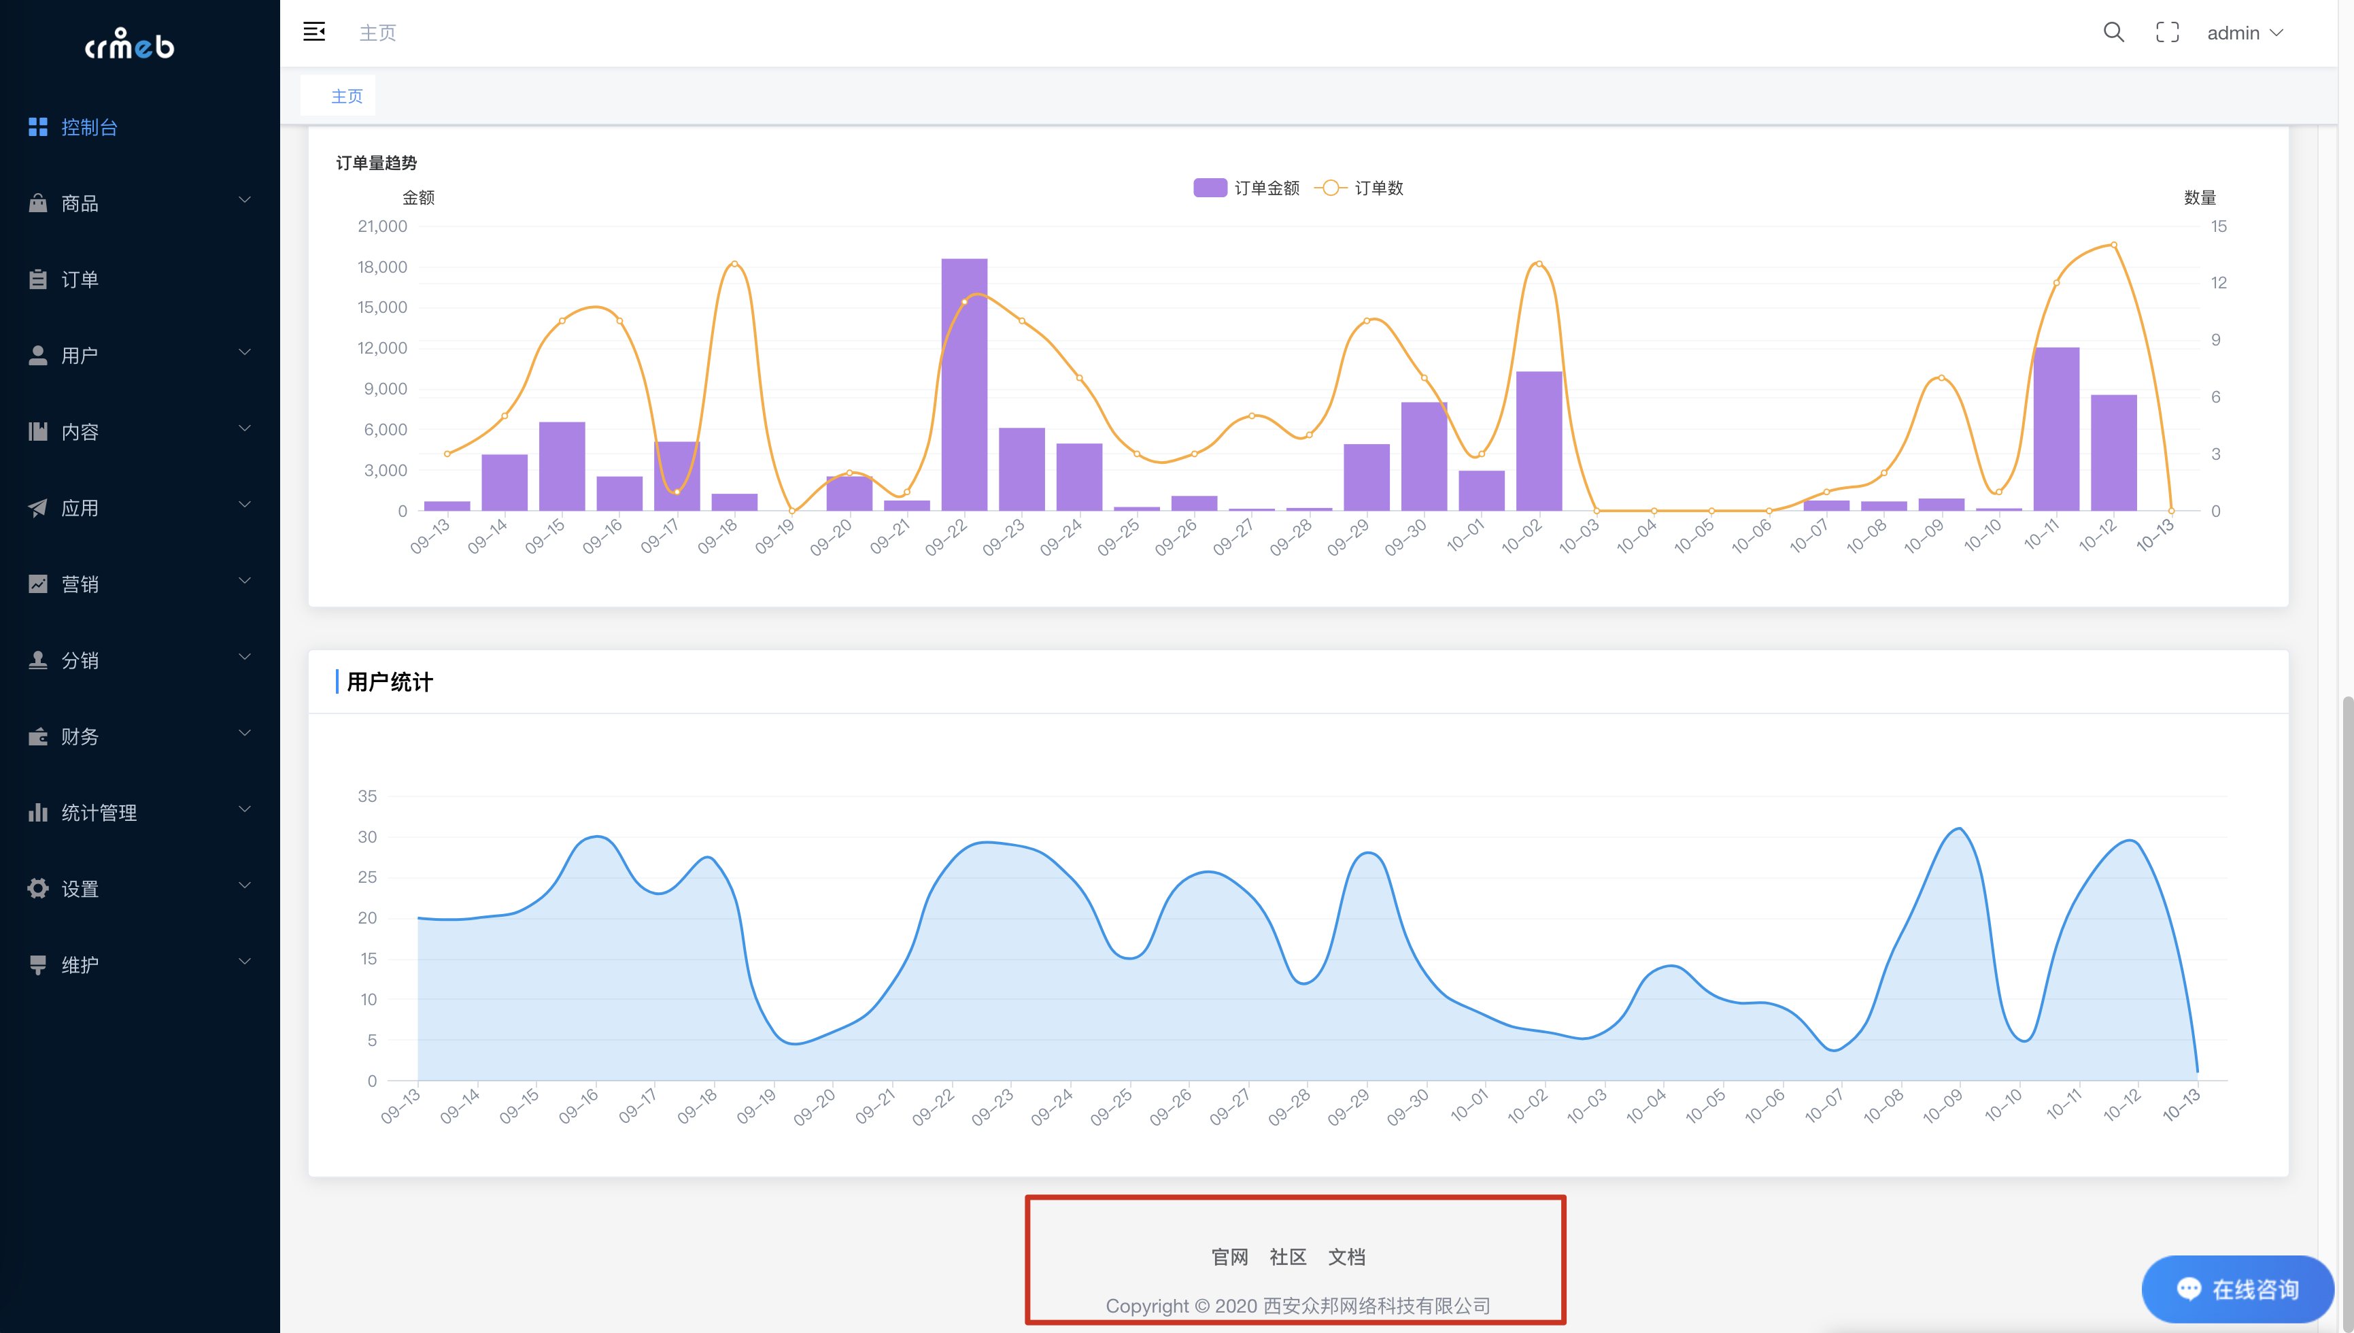Click the chat bubble icon in 在线咨询
The width and height of the screenshot is (2354, 1333).
(x=2188, y=1288)
